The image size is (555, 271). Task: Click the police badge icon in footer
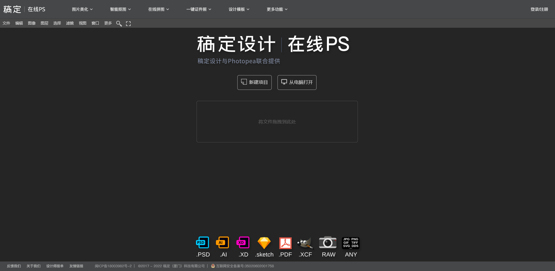pyautogui.click(x=213, y=266)
